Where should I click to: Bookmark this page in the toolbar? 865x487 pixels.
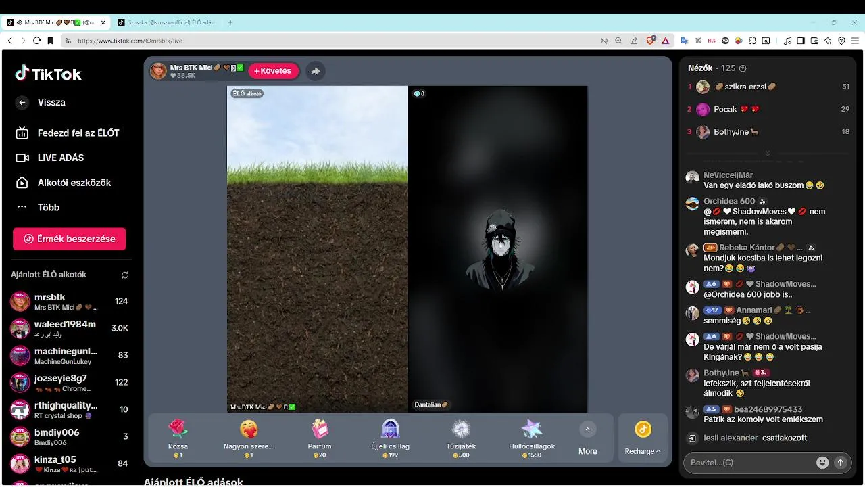click(50, 41)
